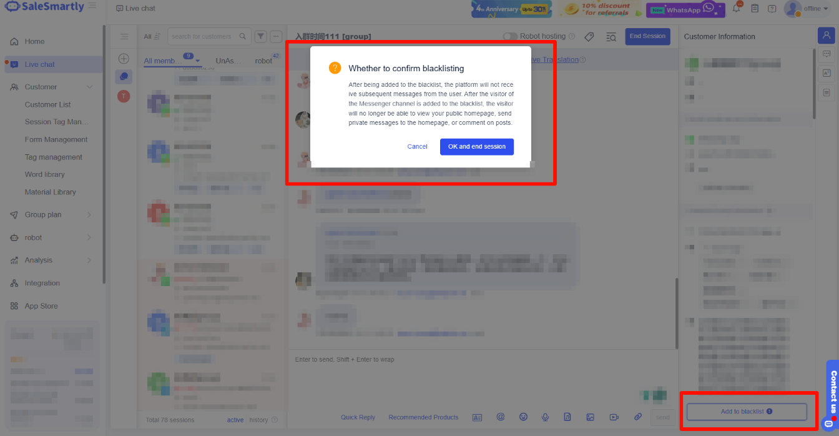Click the microphone voice message icon
The height and width of the screenshot is (436, 839).
[x=545, y=417]
